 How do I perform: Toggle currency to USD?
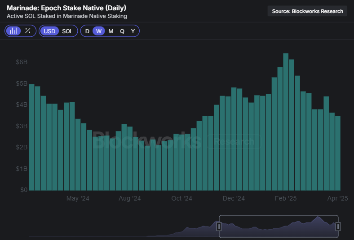(49, 31)
